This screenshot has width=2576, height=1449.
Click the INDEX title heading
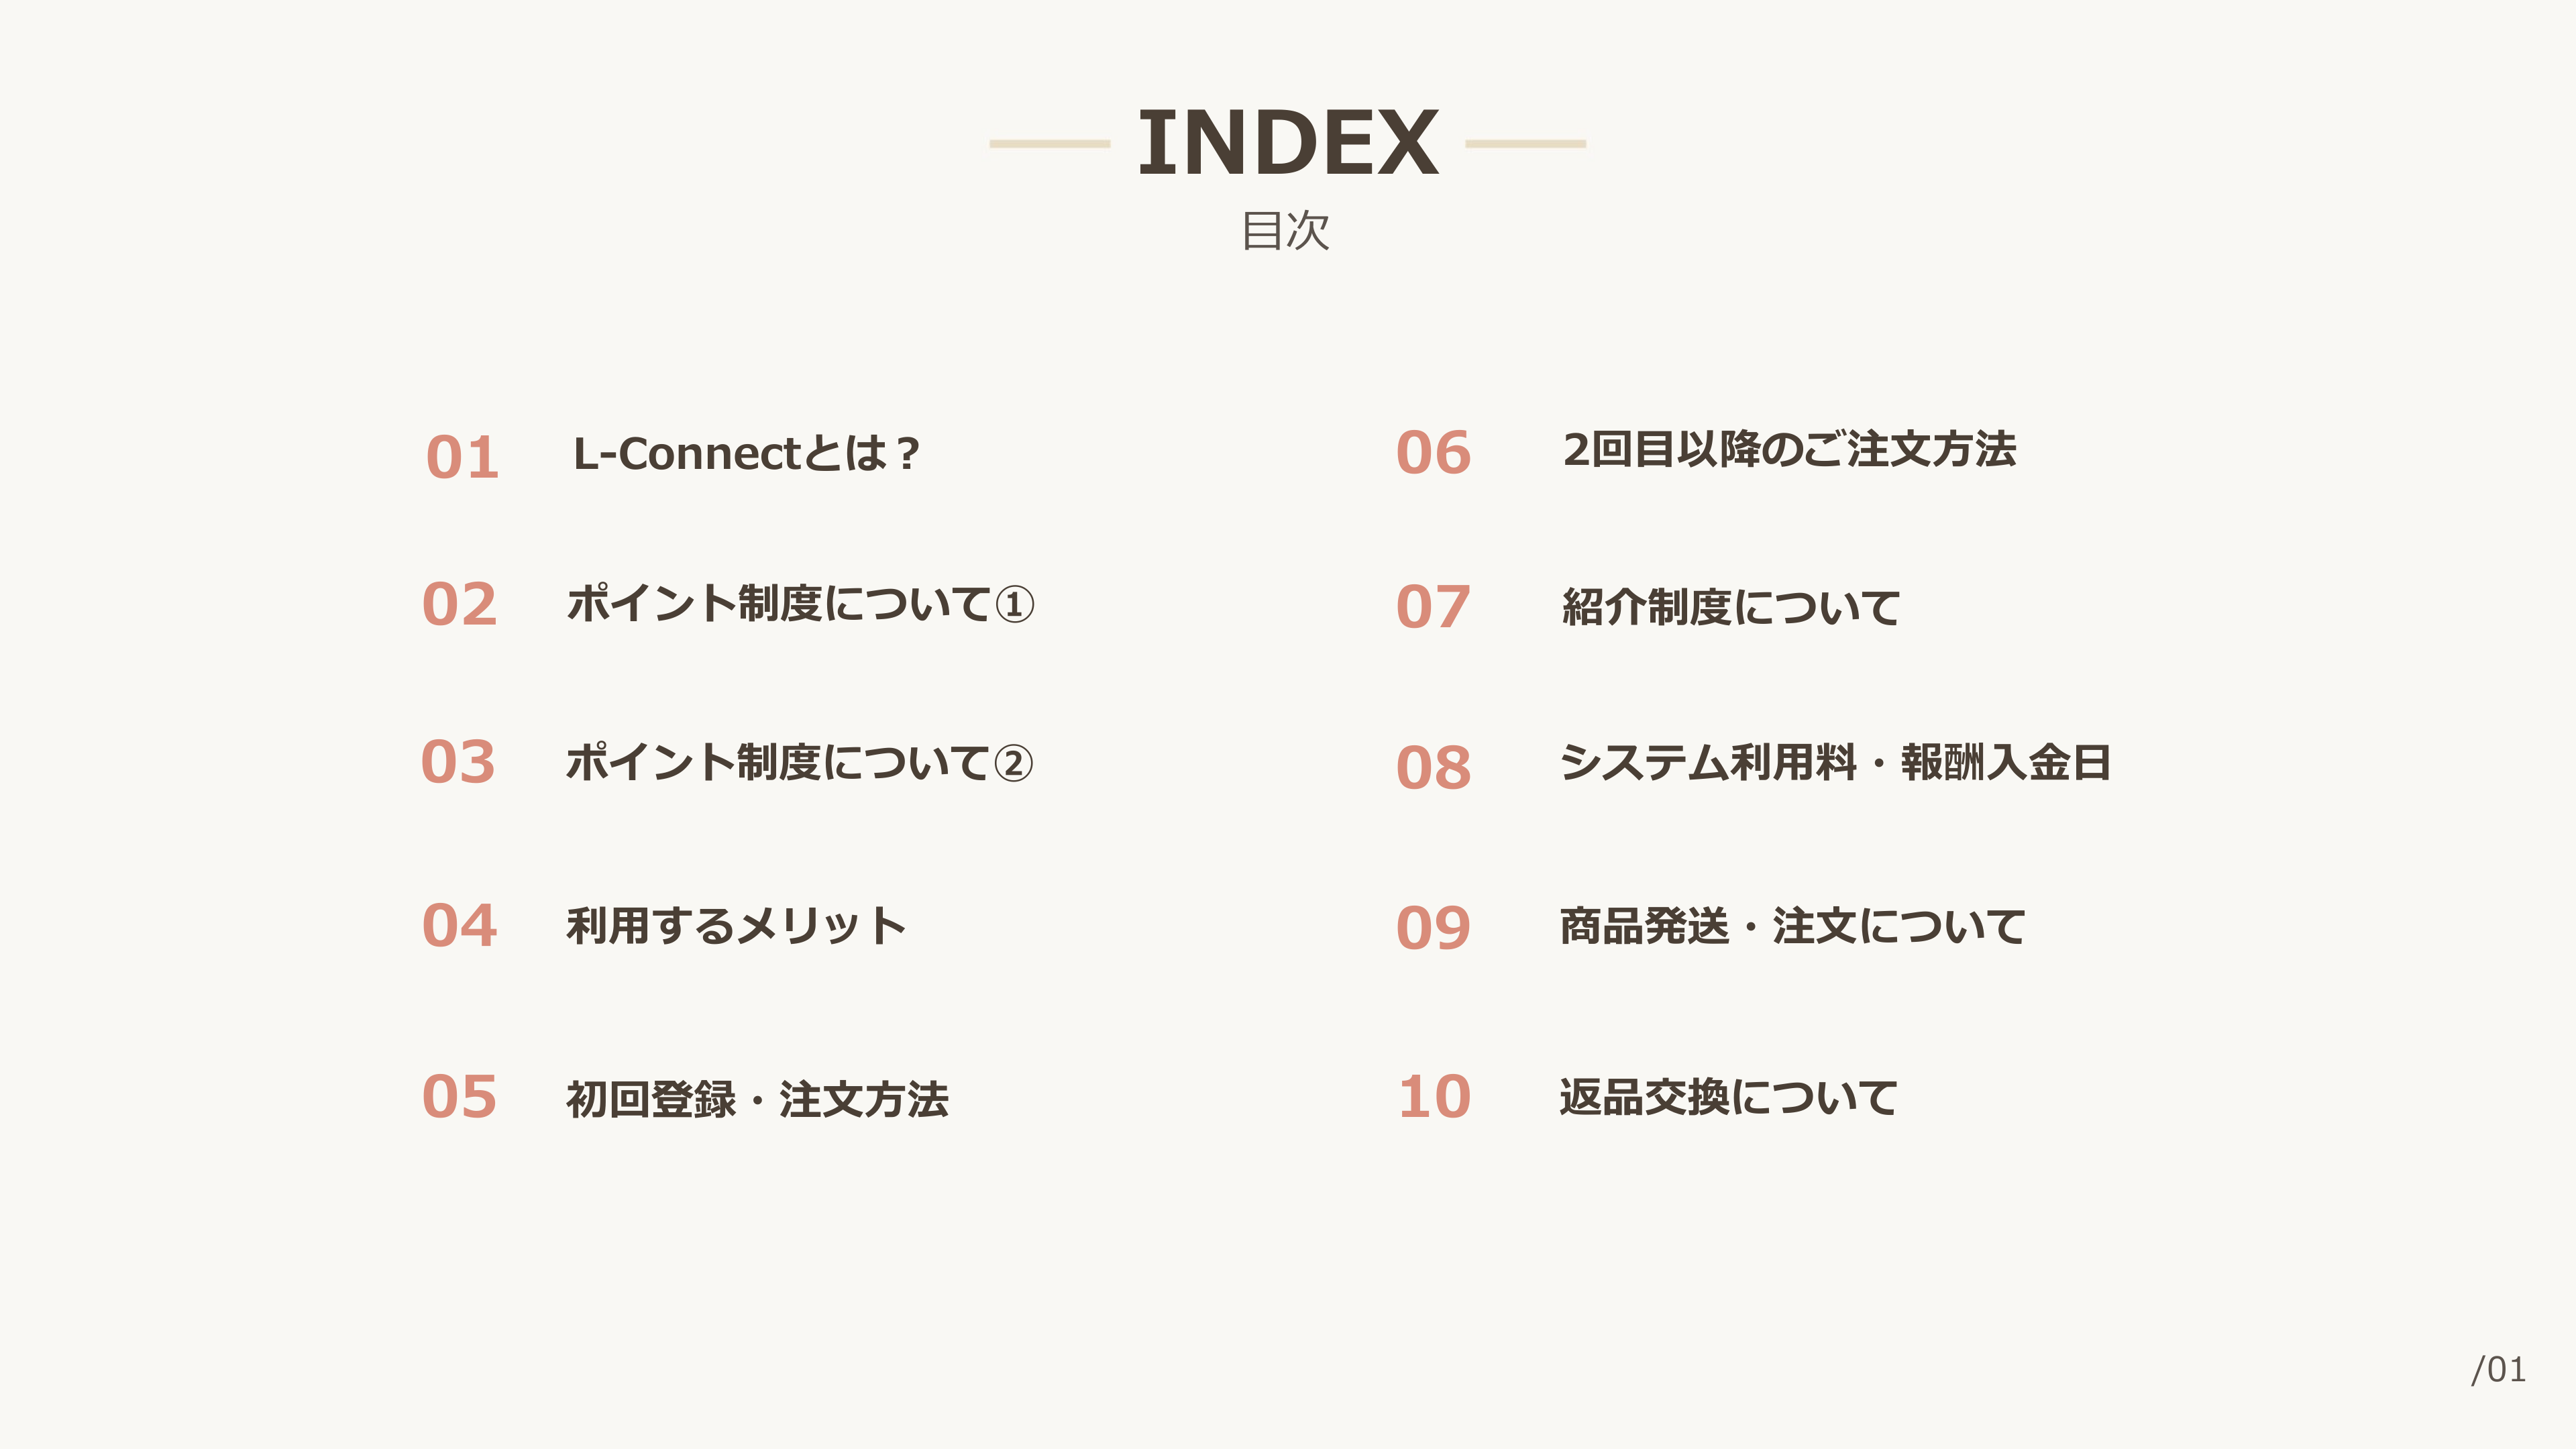[1288, 144]
